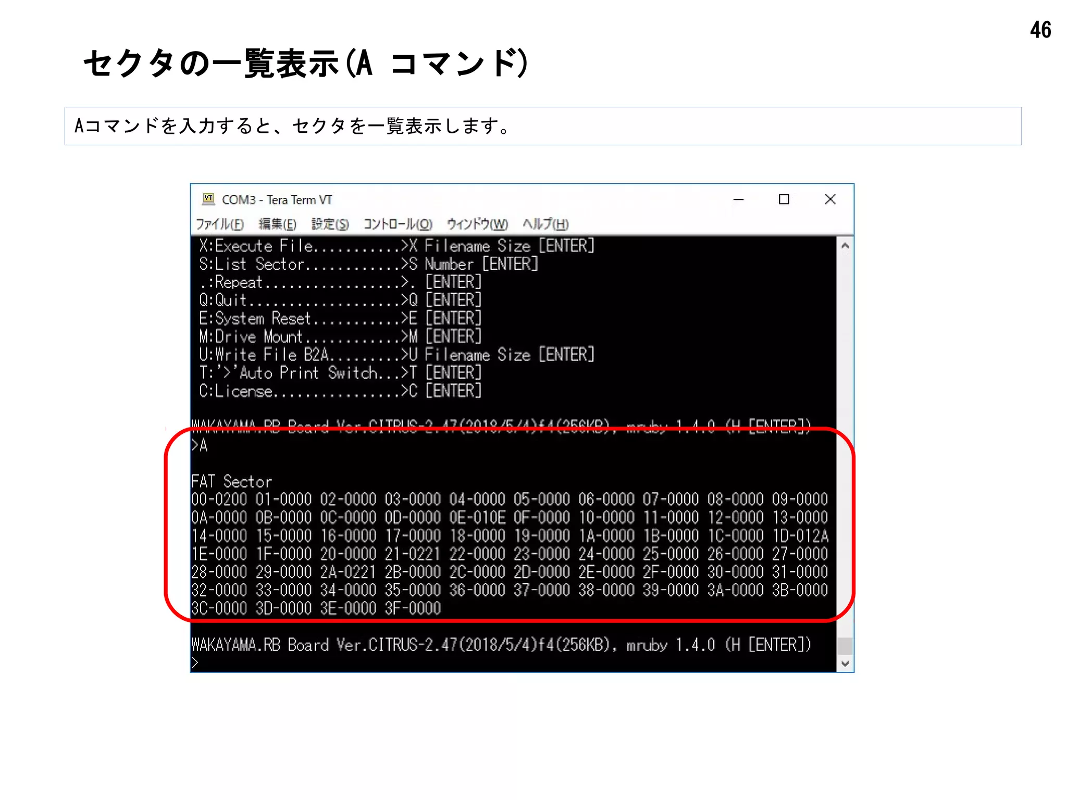Click the scrollbar up arrow
Viewport: 1067px width, 800px height.
[x=845, y=245]
